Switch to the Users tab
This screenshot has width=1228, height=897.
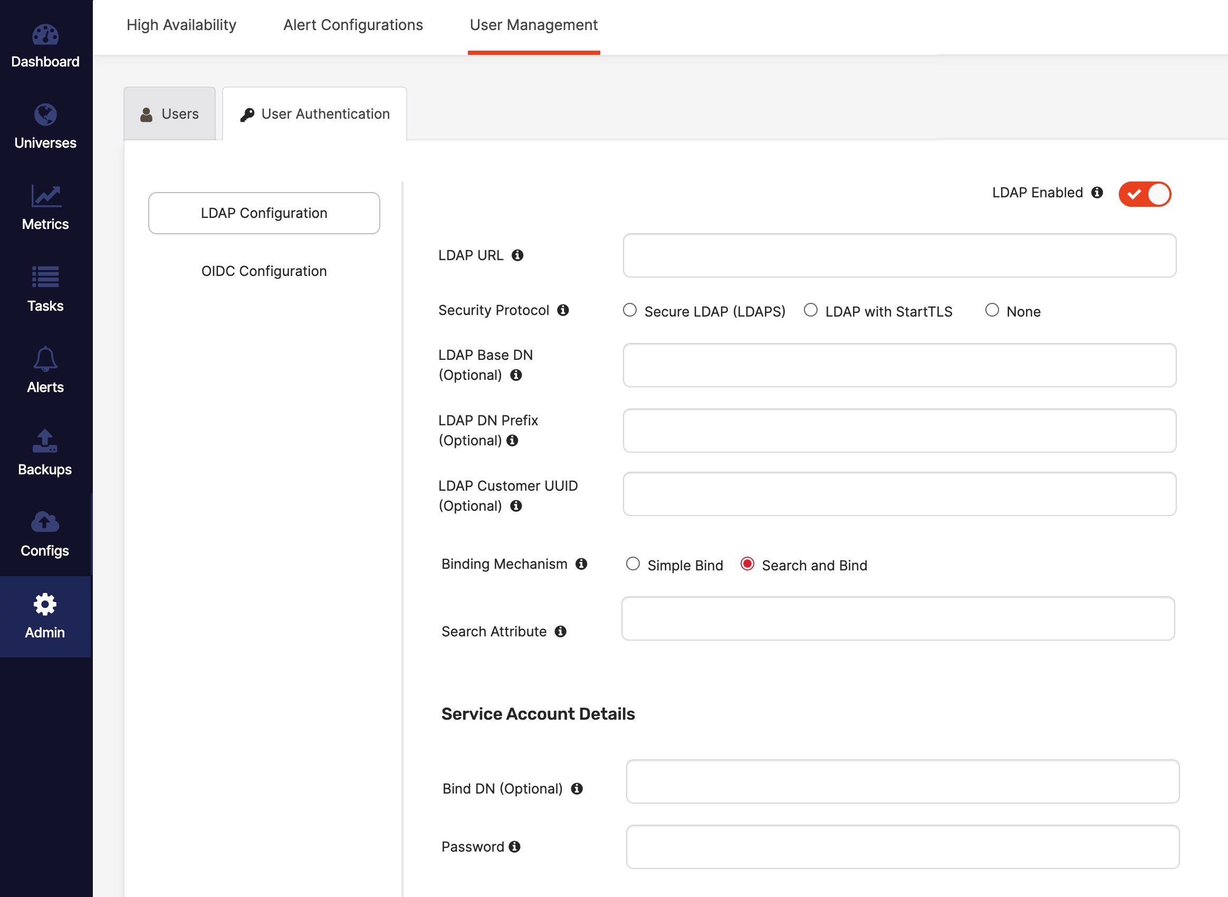169,114
